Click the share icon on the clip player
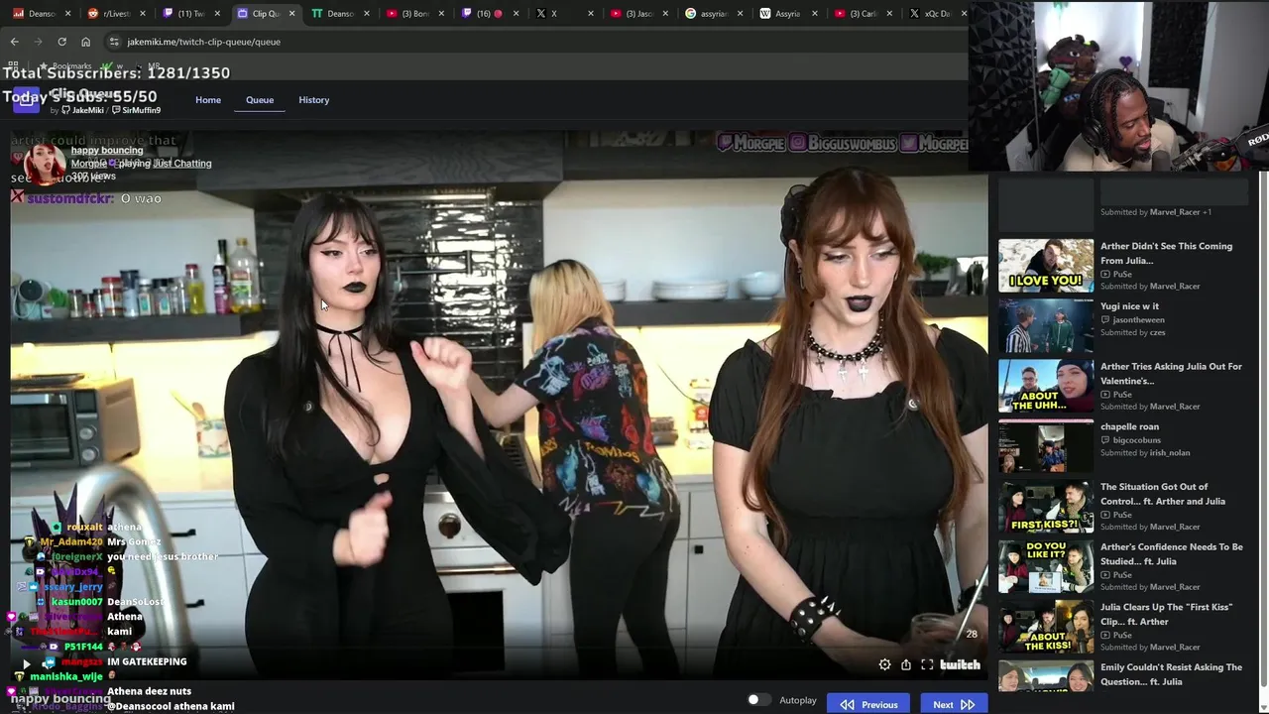 [x=906, y=664]
